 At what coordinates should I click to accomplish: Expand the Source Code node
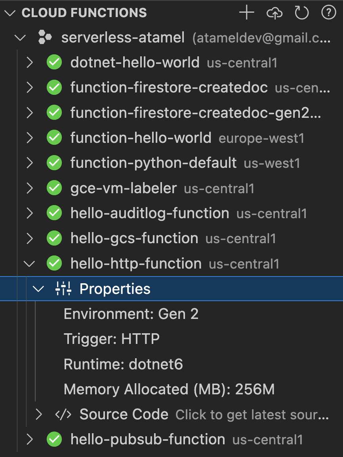(x=38, y=414)
